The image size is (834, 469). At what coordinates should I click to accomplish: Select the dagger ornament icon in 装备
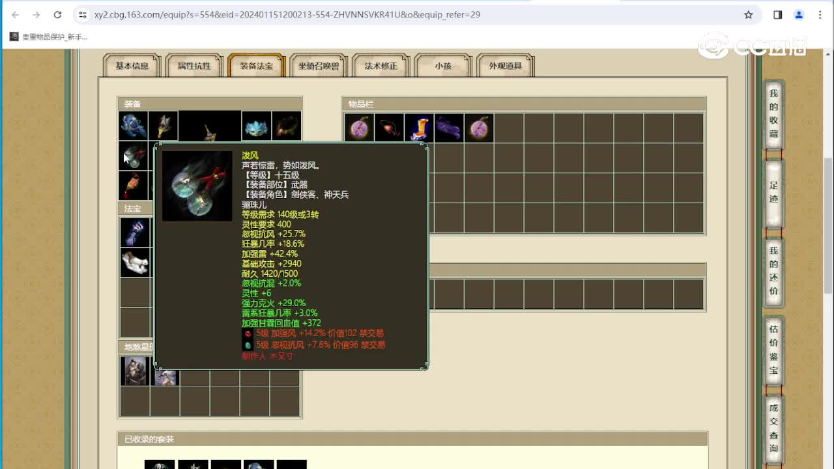click(x=163, y=126)
